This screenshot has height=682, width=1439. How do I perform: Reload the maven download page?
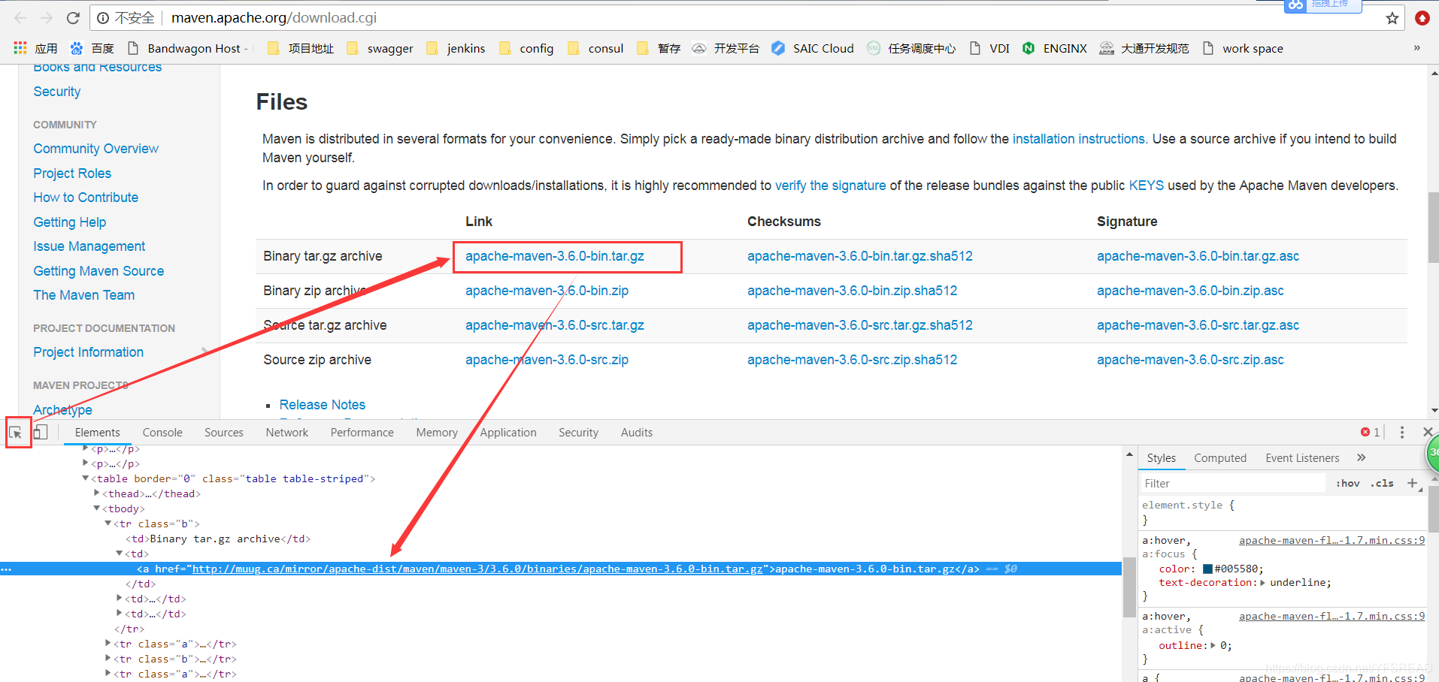73,18
